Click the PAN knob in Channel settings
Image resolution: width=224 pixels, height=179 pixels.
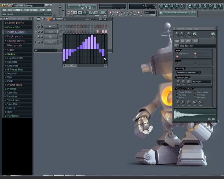pyautogui.click(x=177, y=34)
